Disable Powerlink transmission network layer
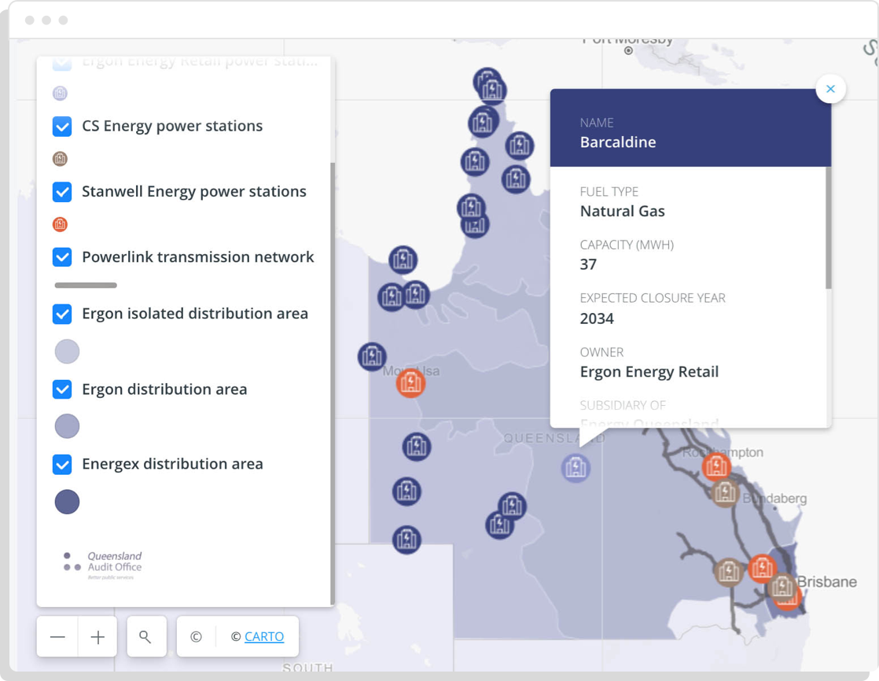The width and height of the screenshot is (879, 681). point(62,257)
